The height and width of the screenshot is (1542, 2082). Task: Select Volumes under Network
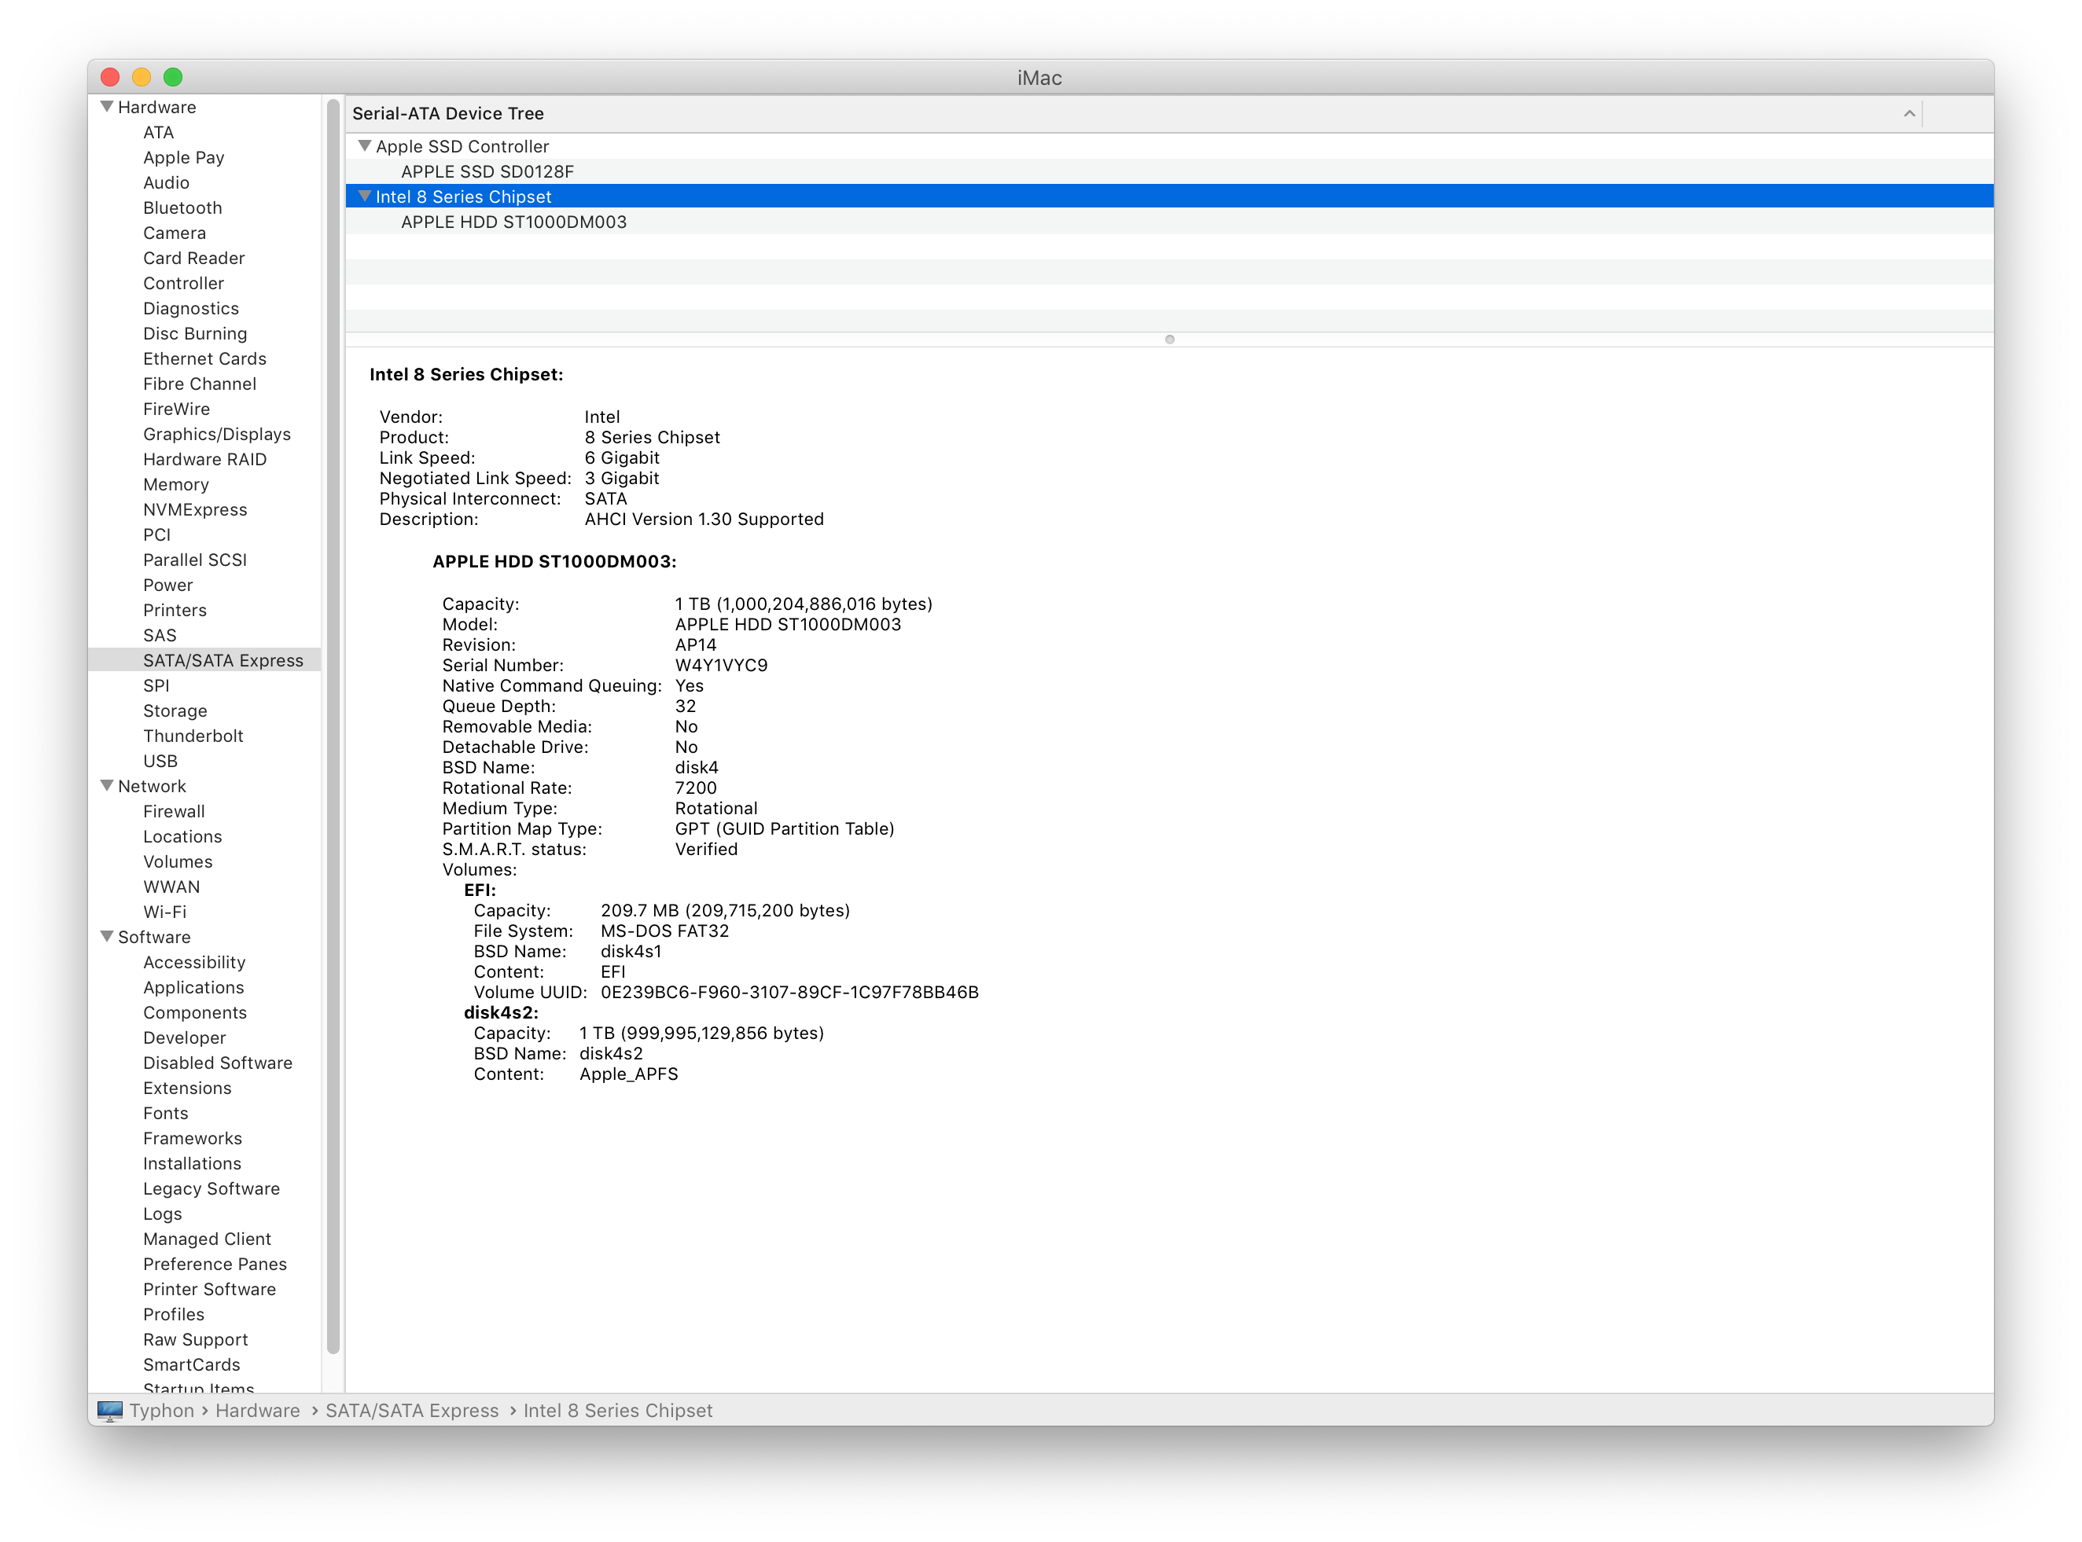click(178, 862)
